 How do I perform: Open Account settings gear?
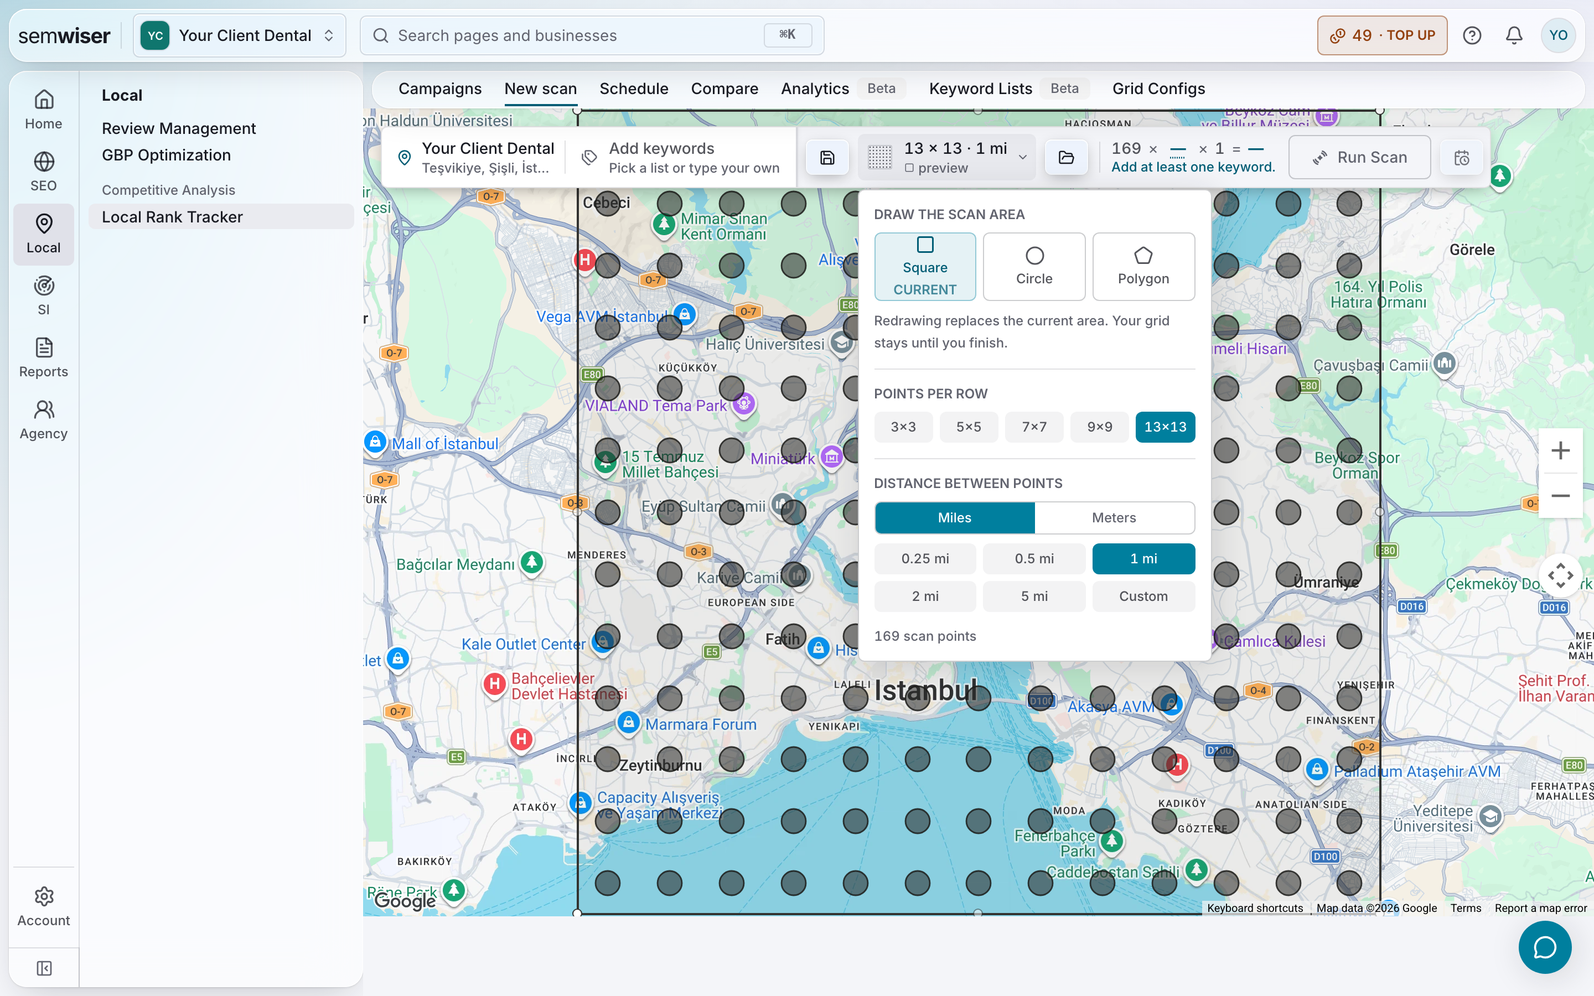click(x=44, y=906)
